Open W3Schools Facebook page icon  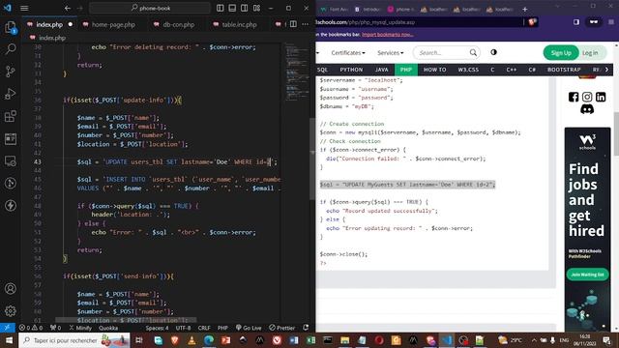[x=574, y=97]
